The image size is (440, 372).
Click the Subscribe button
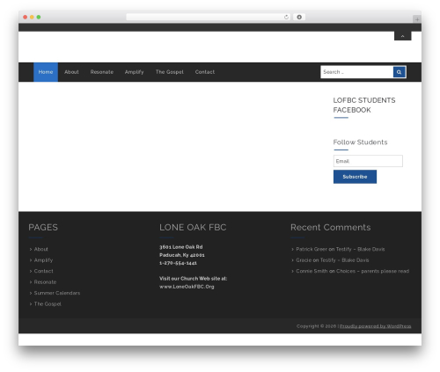355,177
